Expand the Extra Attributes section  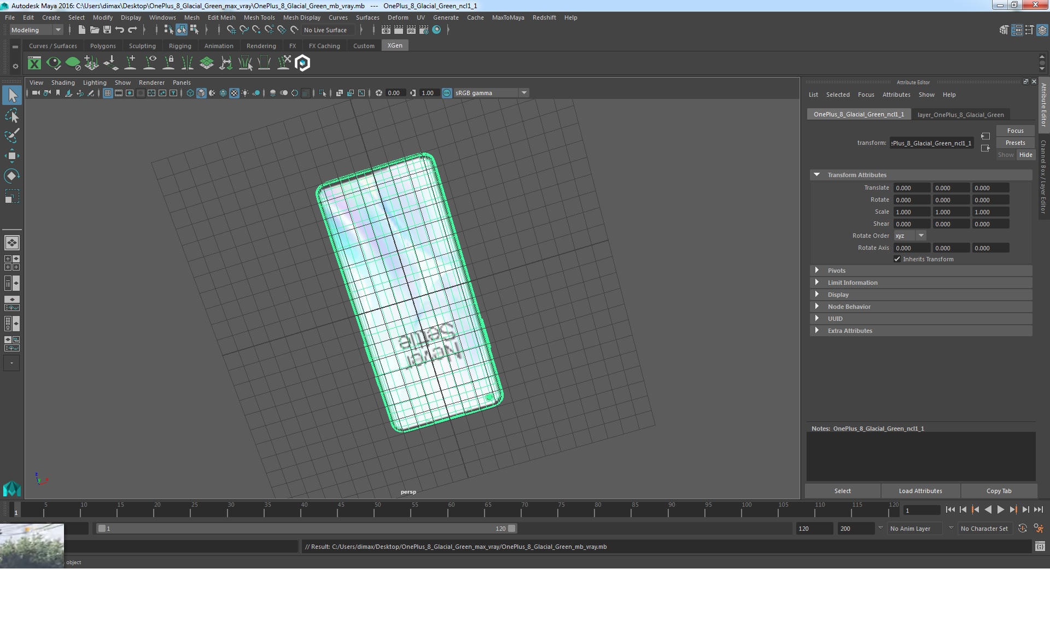[816, 331]
